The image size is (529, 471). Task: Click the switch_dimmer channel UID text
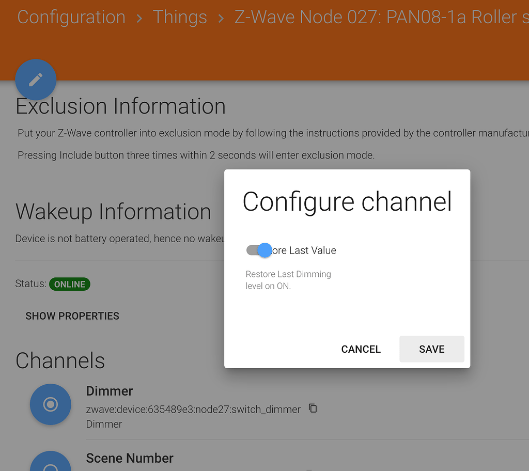[194, 409]
